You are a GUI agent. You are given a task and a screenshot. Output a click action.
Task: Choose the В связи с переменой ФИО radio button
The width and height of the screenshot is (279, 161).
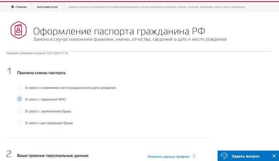click(20, 99)
